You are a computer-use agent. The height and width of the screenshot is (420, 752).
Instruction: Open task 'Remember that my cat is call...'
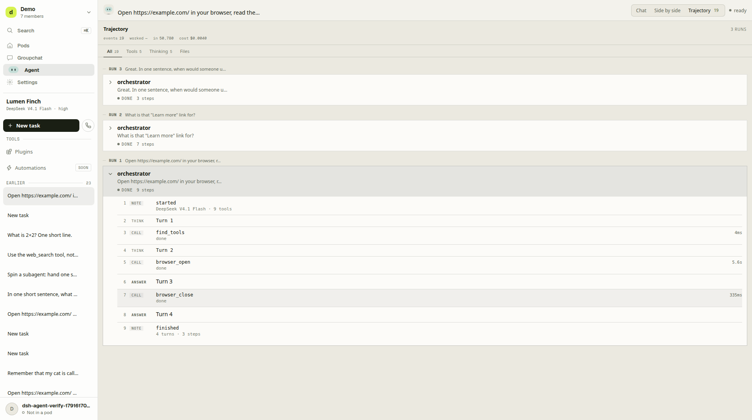49,373
